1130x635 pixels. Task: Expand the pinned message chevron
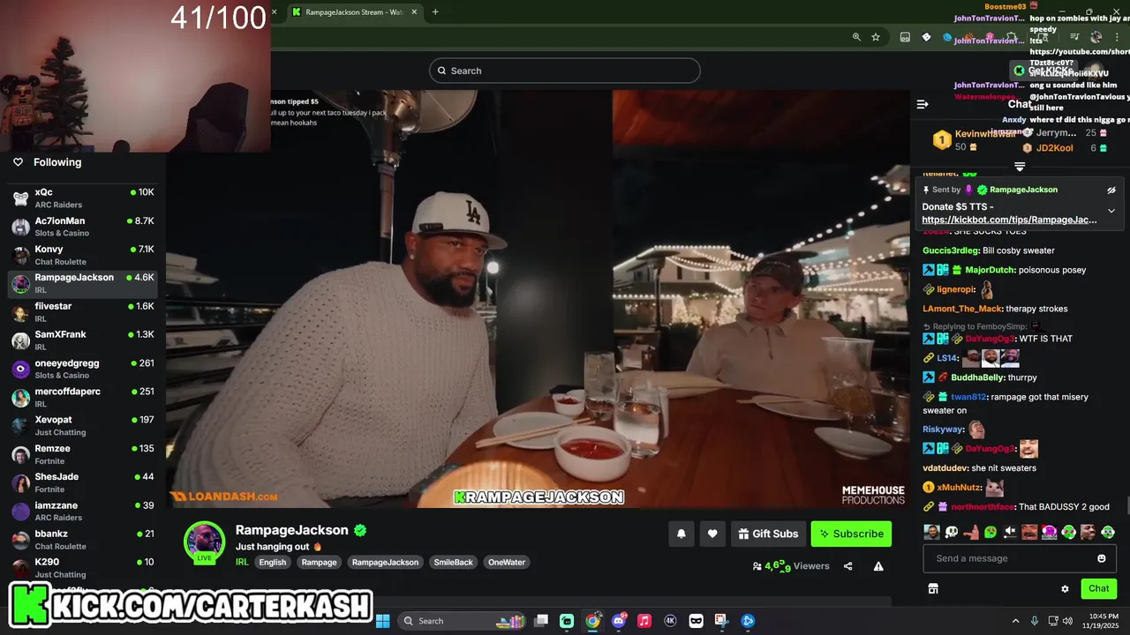[1111, 211]
